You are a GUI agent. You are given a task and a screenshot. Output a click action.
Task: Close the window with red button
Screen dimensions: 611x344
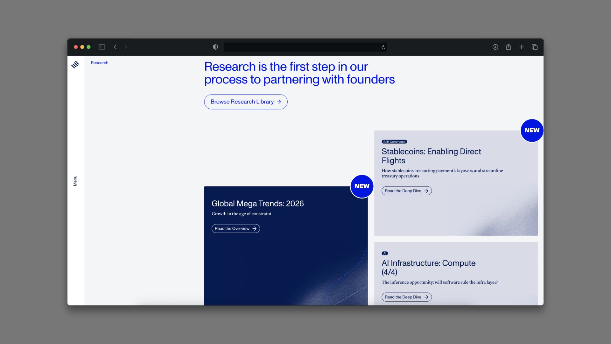(x=76, y=47)
